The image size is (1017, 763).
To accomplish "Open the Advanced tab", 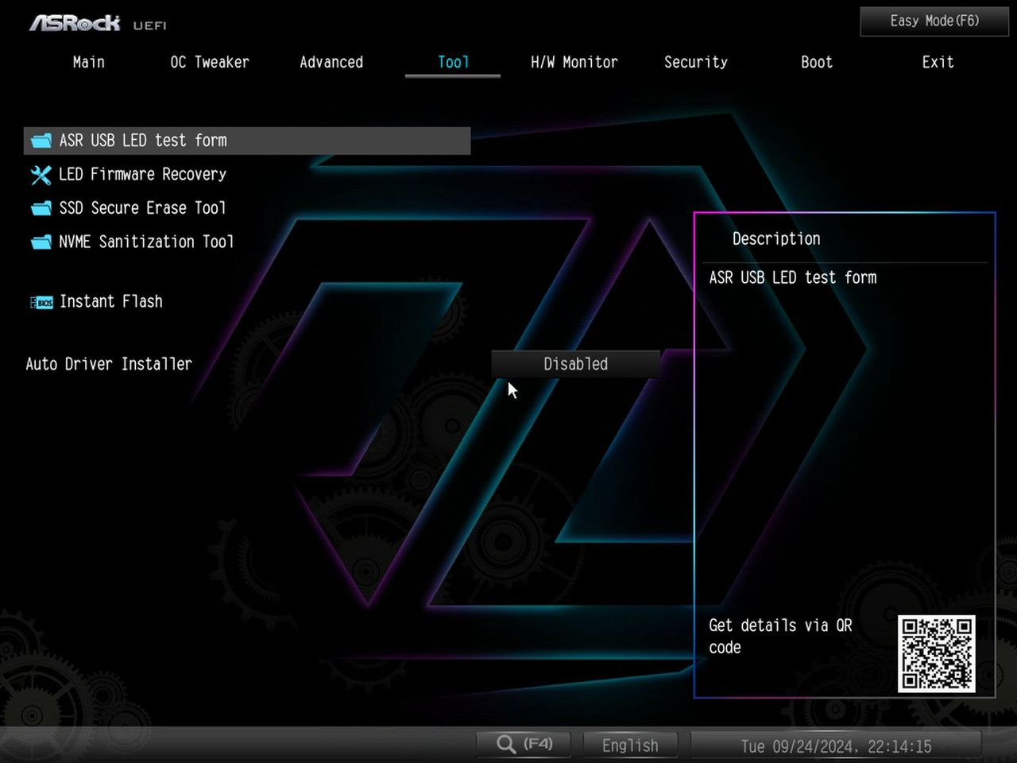I will pyautogui.click(x=331, y=62).
